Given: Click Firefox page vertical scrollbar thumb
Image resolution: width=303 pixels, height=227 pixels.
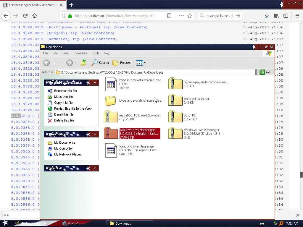Looking at the screenshot, I should pyautogui.click(x=301, y=174).
